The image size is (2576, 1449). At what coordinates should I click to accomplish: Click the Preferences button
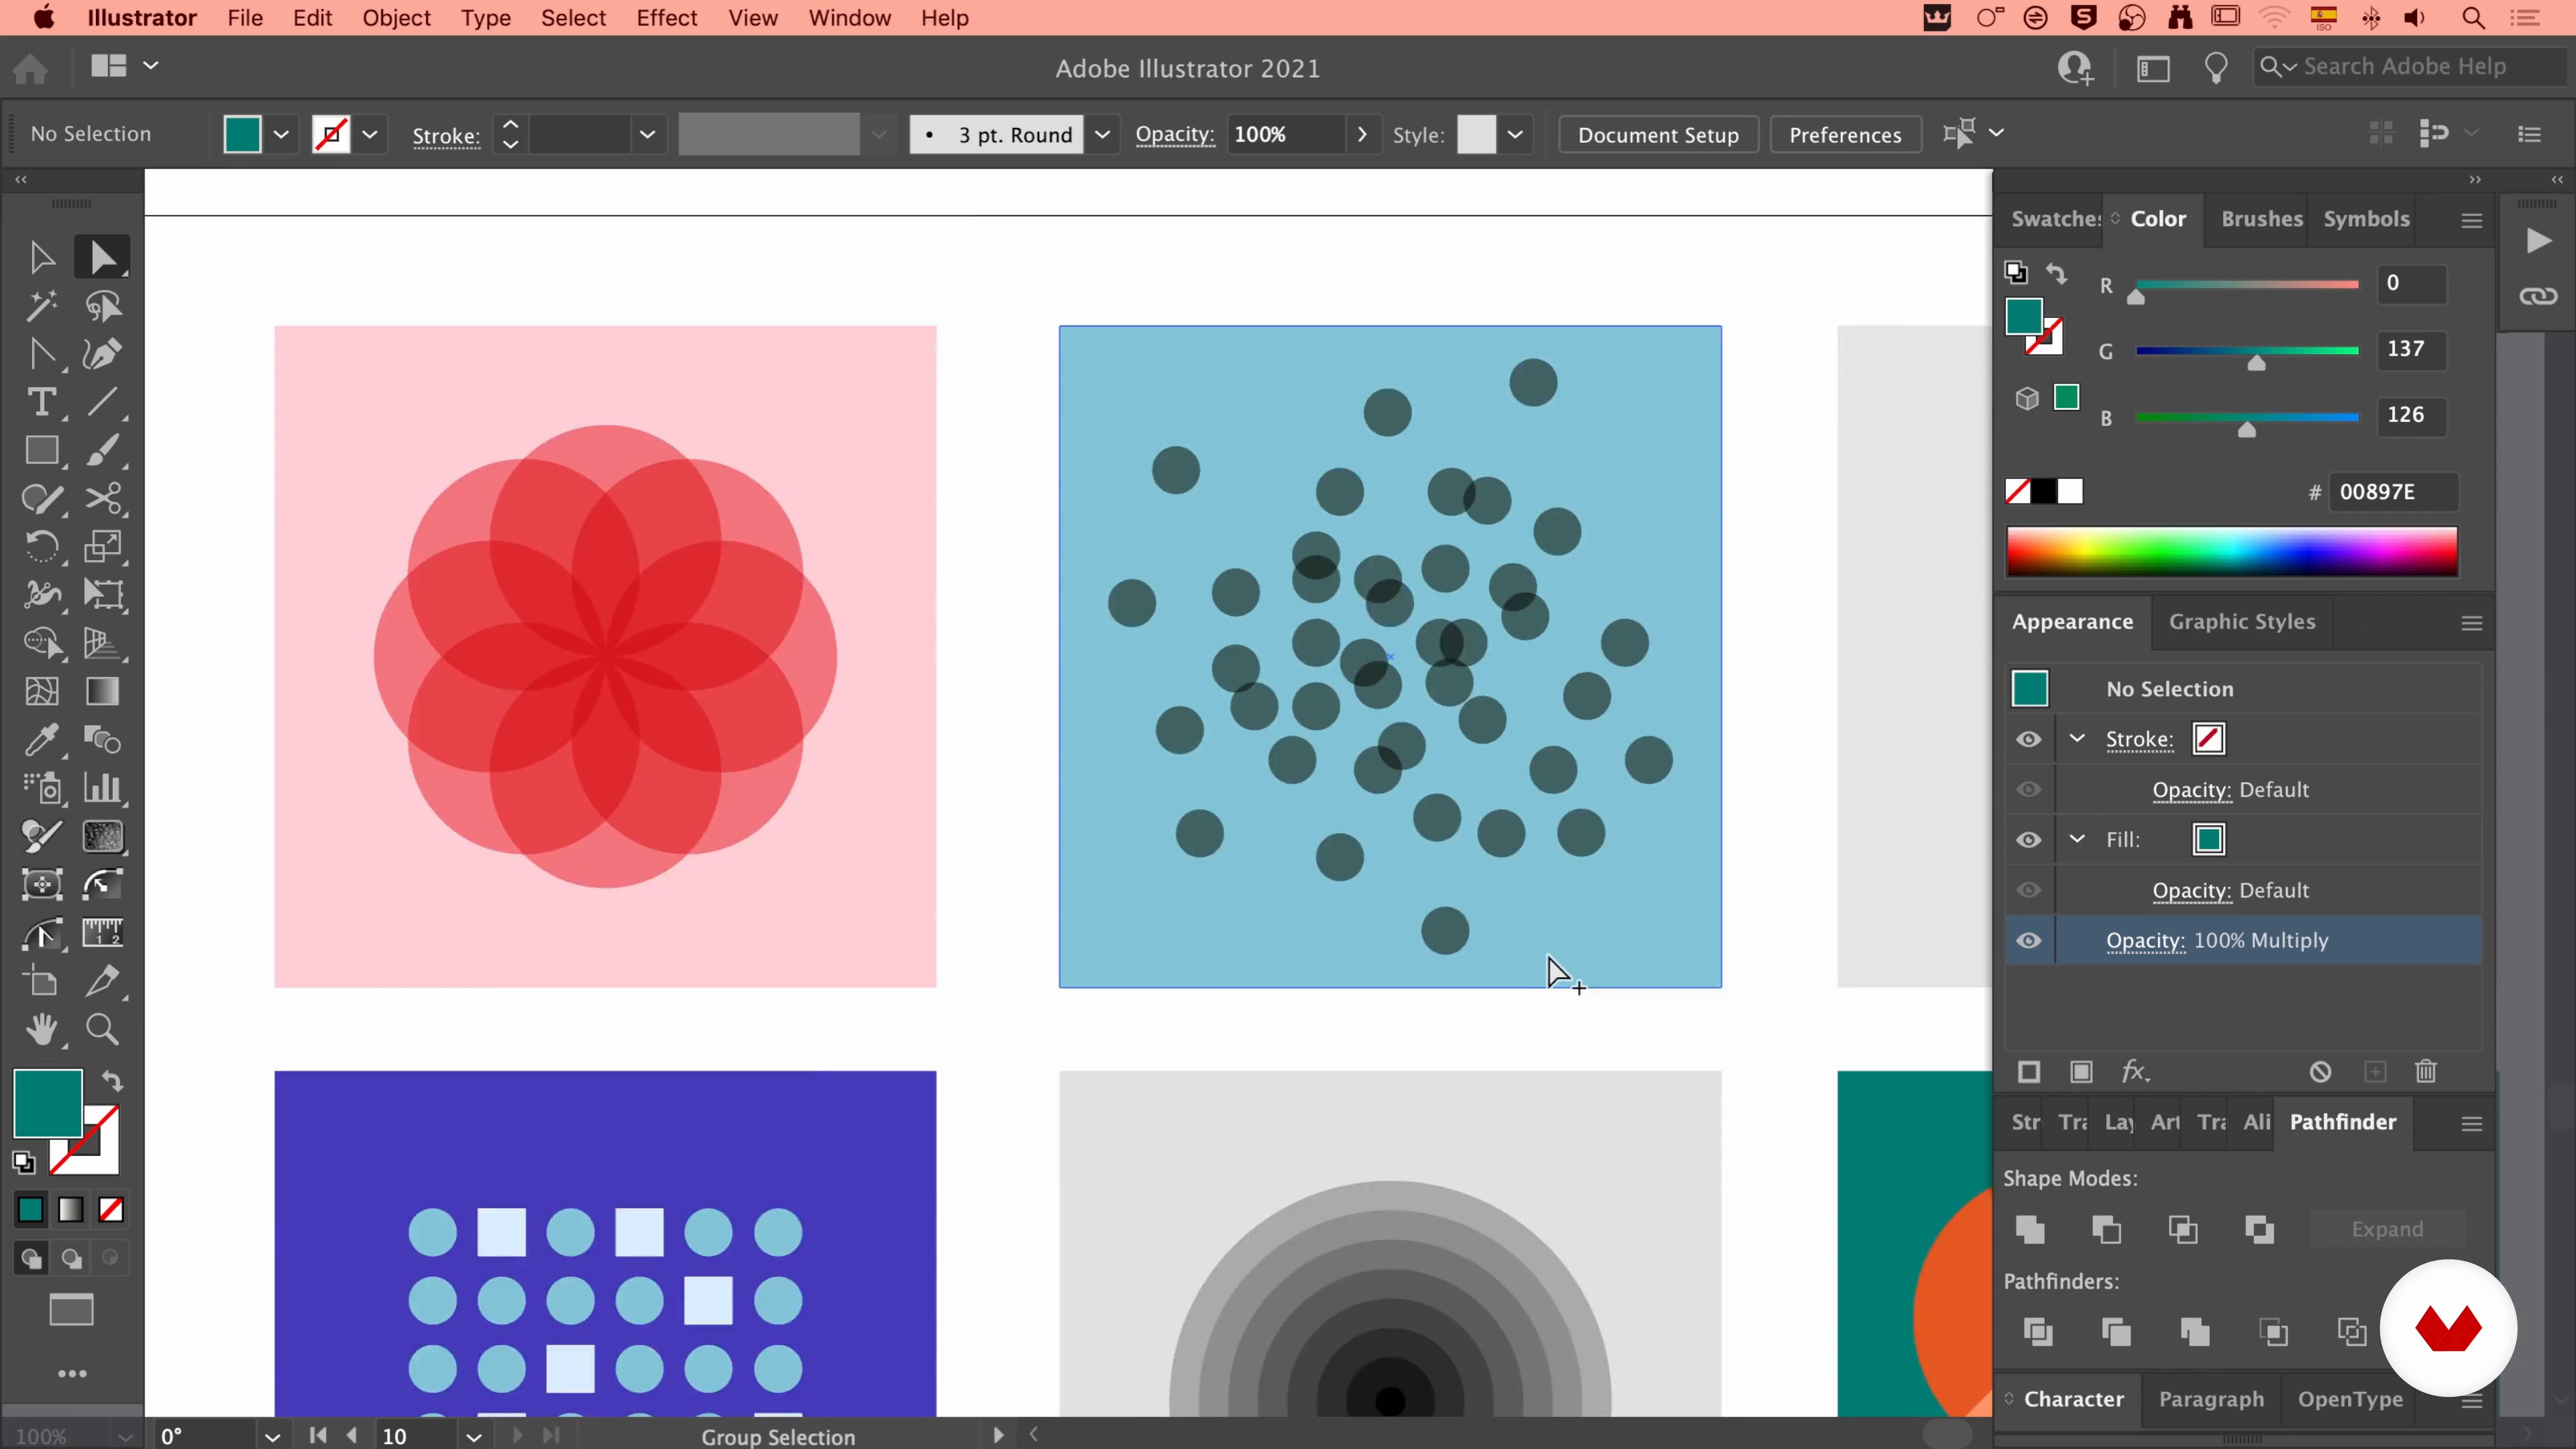(1845, 134)
